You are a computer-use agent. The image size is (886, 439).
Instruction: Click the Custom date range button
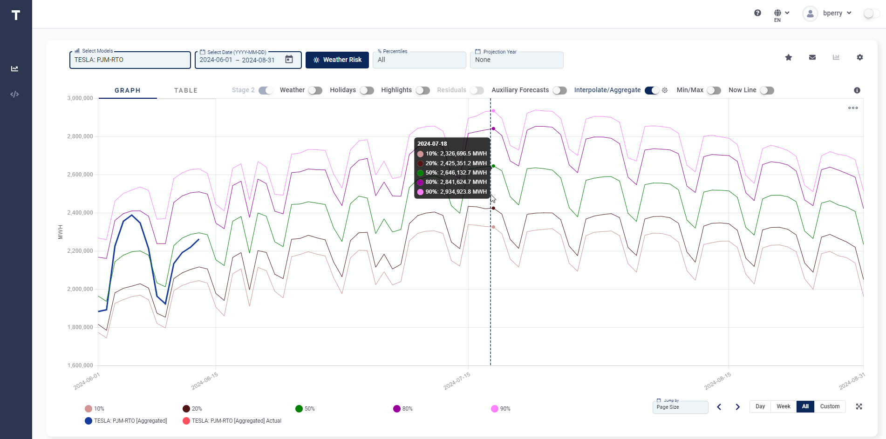tap(830, 406)
